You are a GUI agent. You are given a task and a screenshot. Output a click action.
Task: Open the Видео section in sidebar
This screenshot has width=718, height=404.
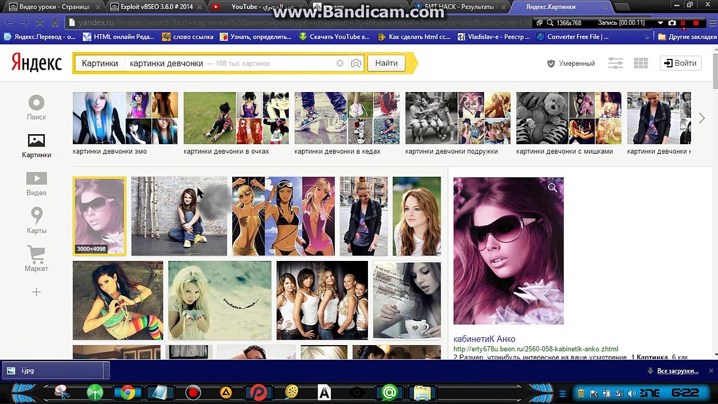[36, 184]
